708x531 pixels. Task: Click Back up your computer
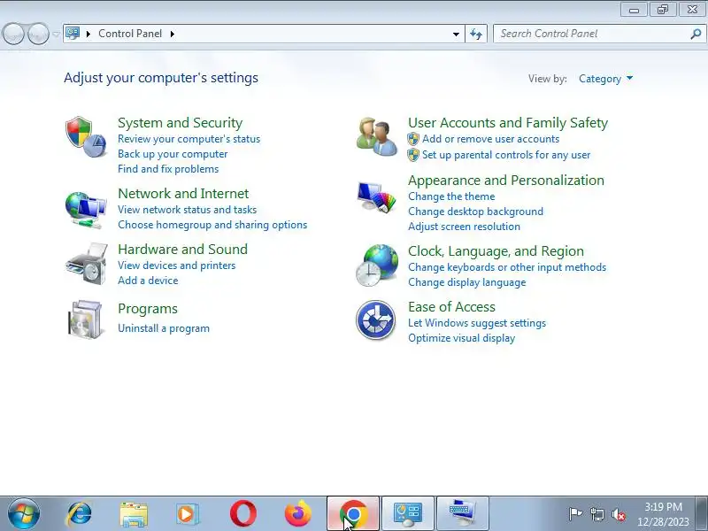point(173,154)
